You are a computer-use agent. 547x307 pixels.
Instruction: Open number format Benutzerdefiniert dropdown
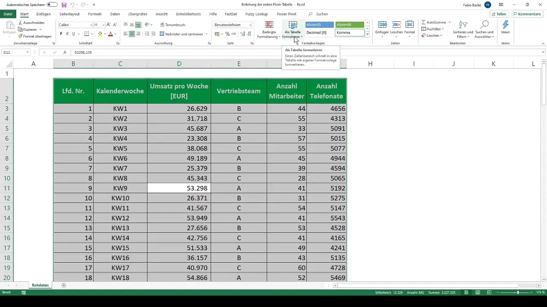click(x=250, y=25)
